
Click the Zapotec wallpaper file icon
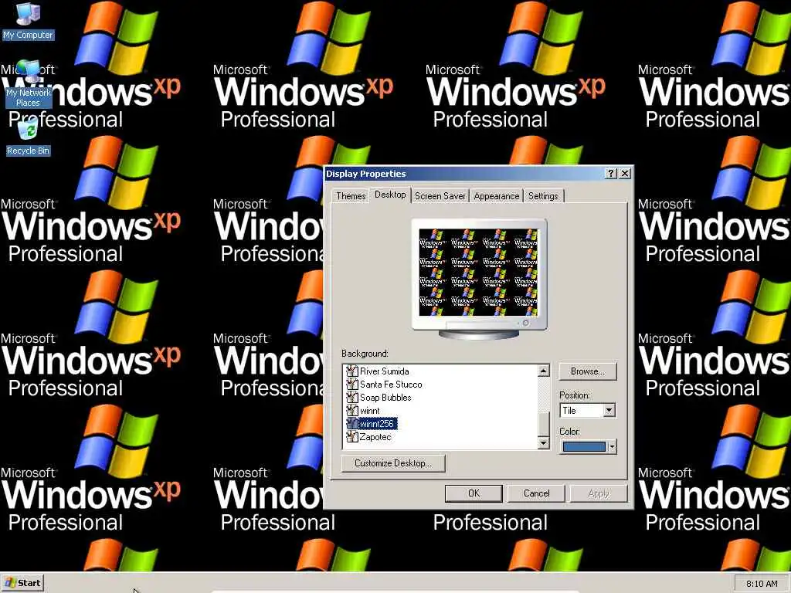(352, 437)
